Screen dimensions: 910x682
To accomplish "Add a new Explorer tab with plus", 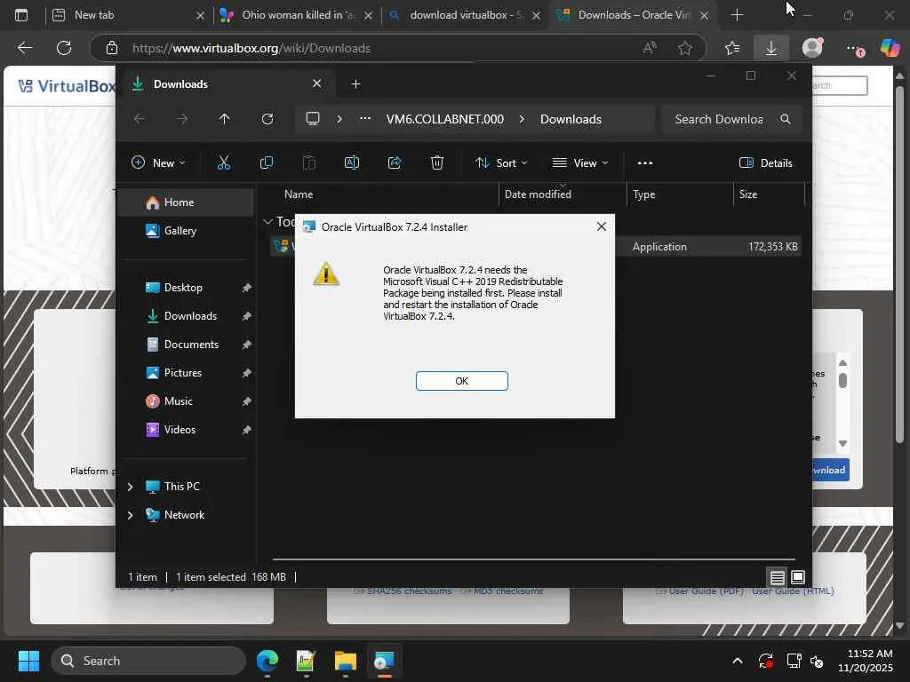I will [x=355, y=84].
